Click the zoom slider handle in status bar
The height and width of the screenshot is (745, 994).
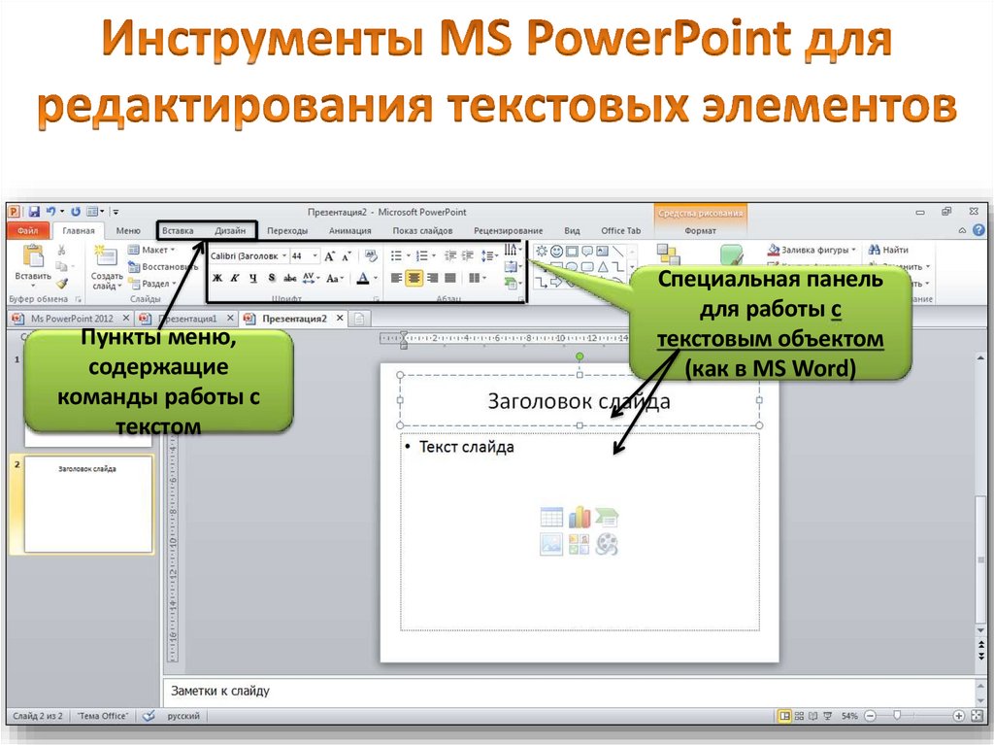896,715
